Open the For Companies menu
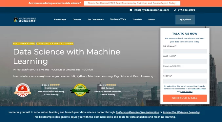222x122 pixels. click(x=95, y=20)
